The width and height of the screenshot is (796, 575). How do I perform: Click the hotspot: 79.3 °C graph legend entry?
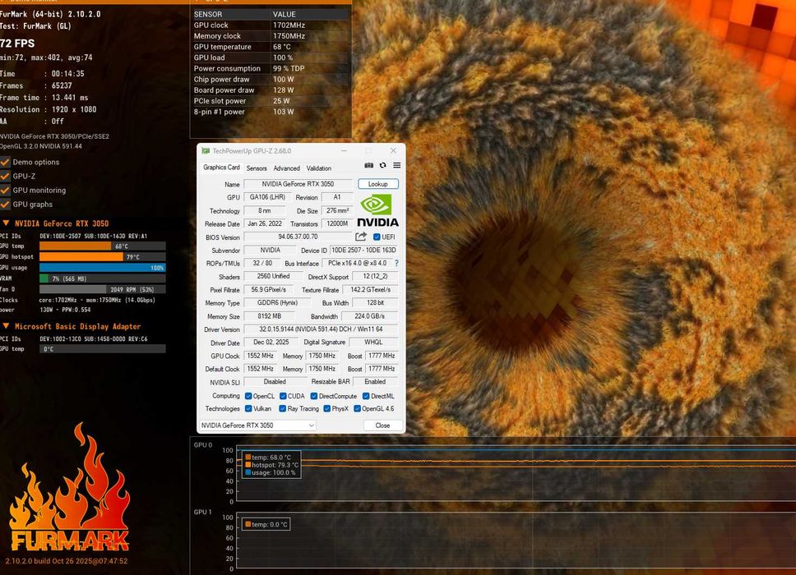(272, 465)
